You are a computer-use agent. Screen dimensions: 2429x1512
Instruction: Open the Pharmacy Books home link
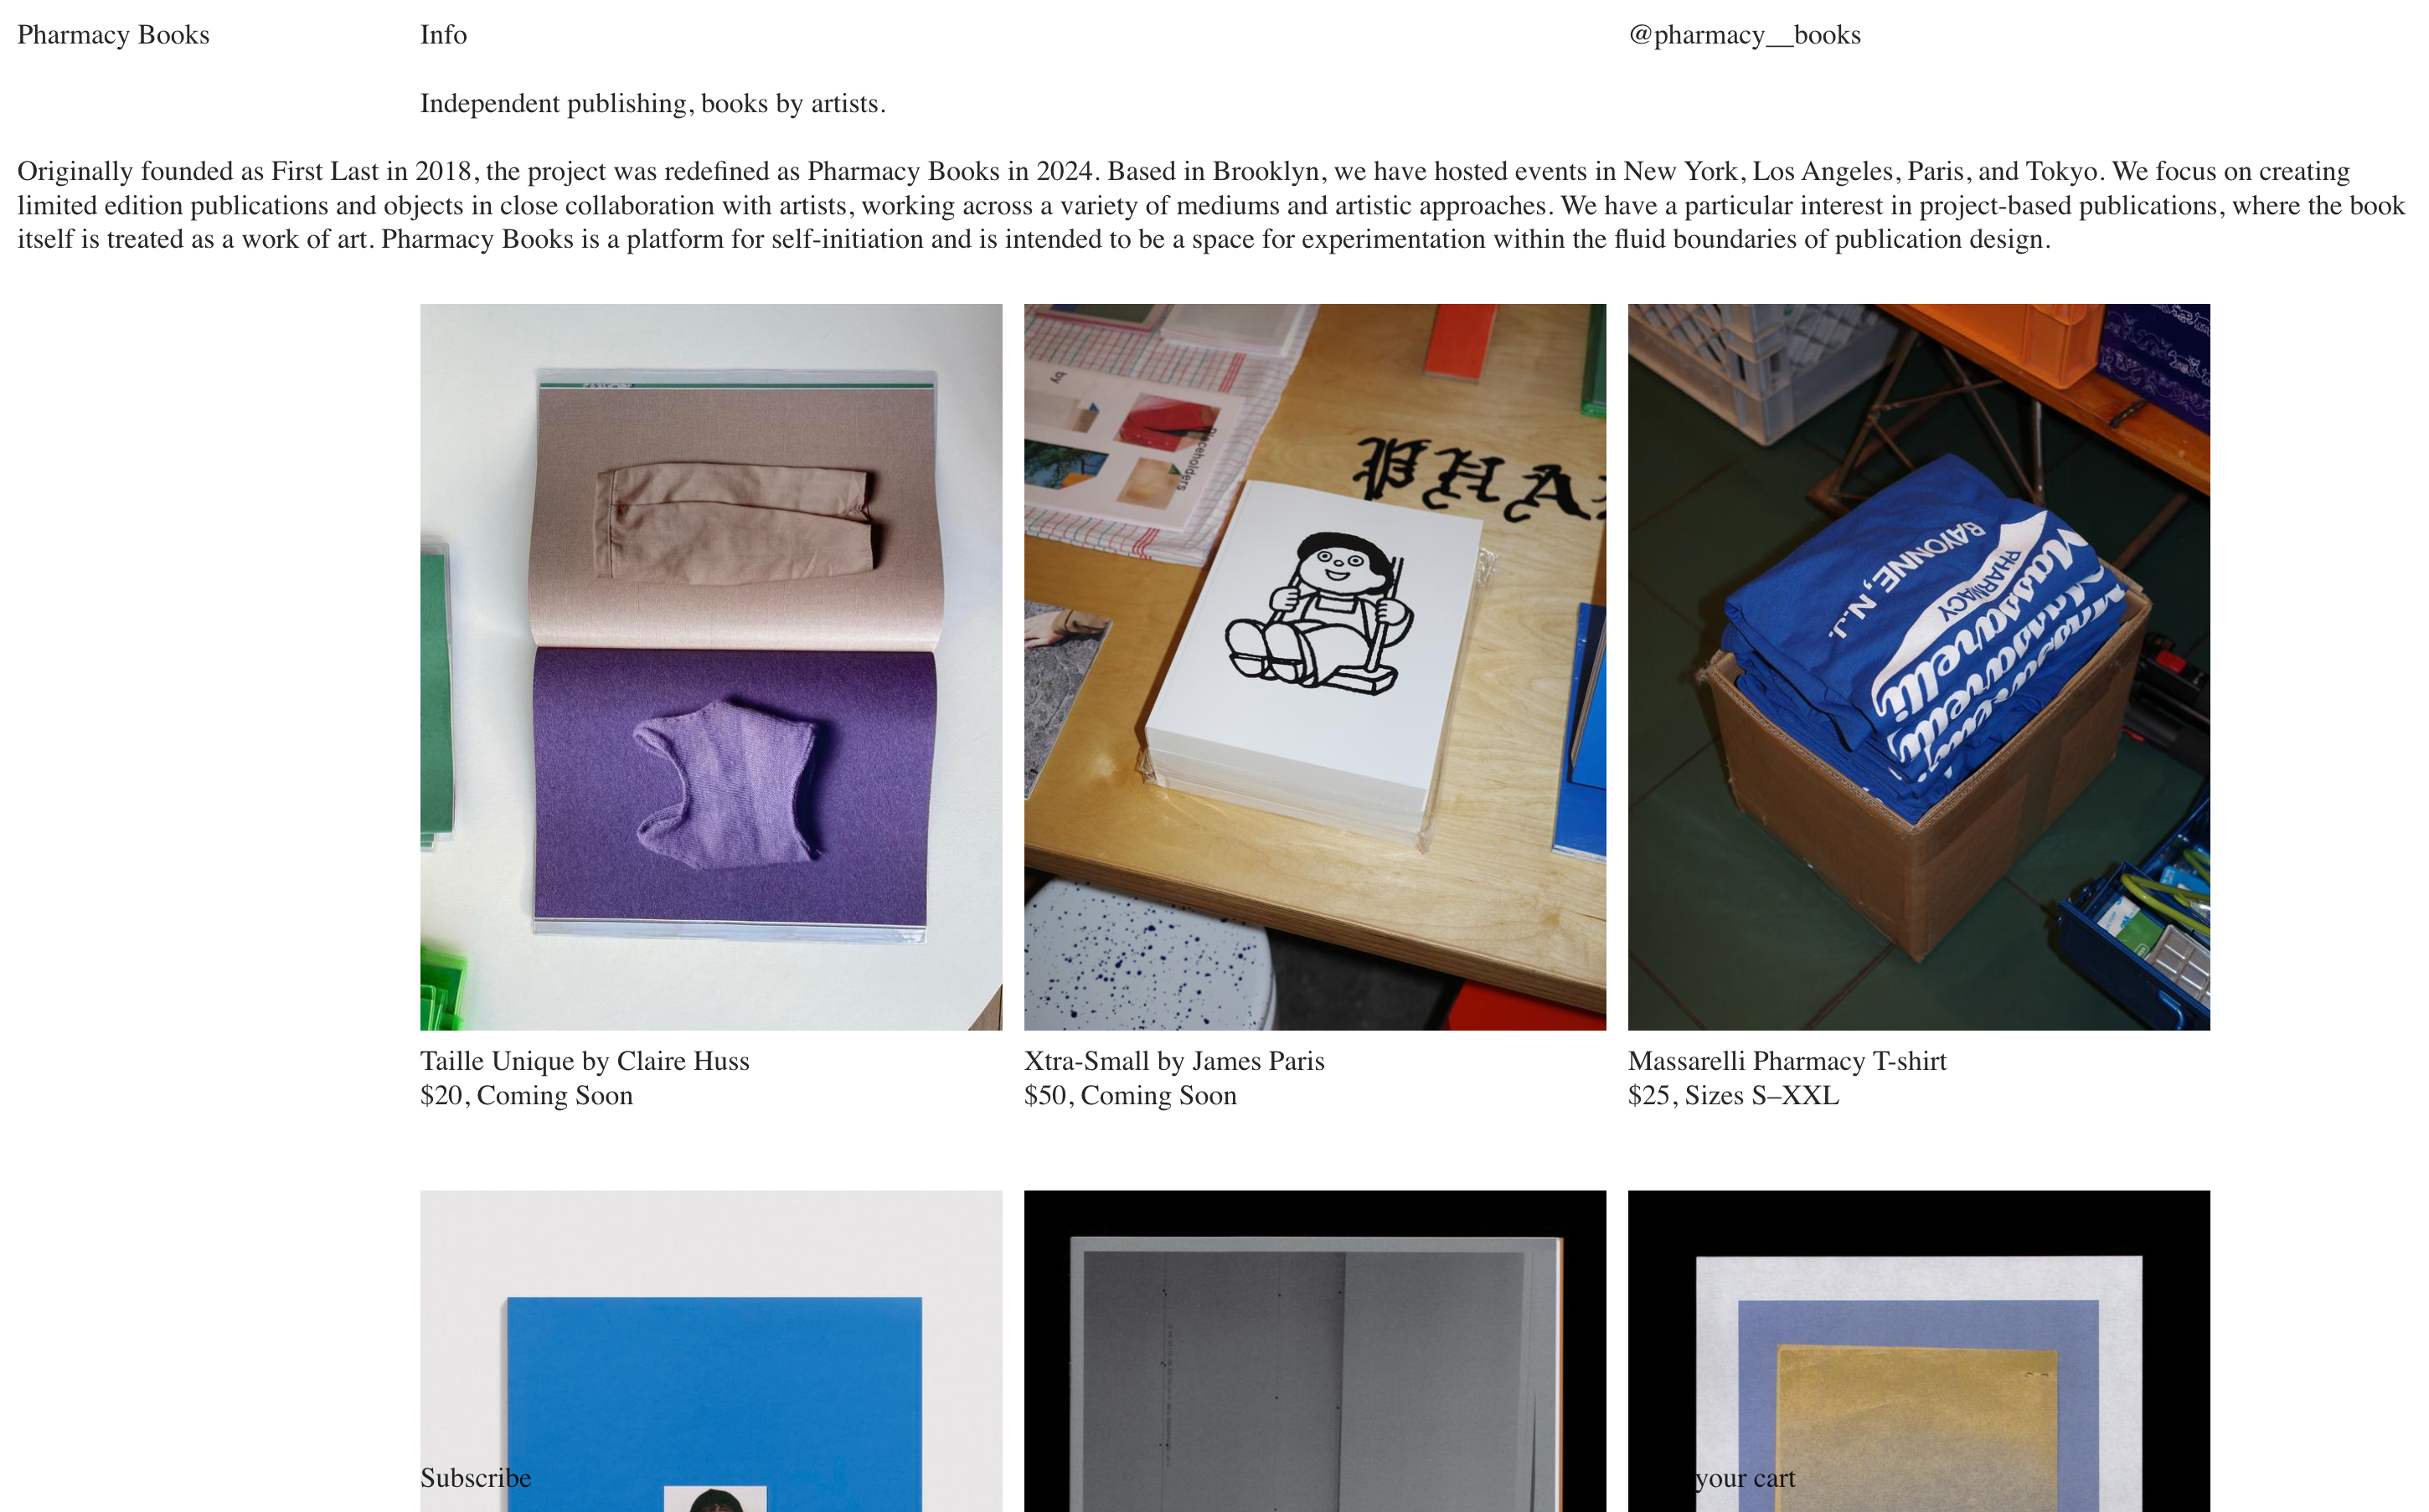pyautogui.click(x=113, y=35)
